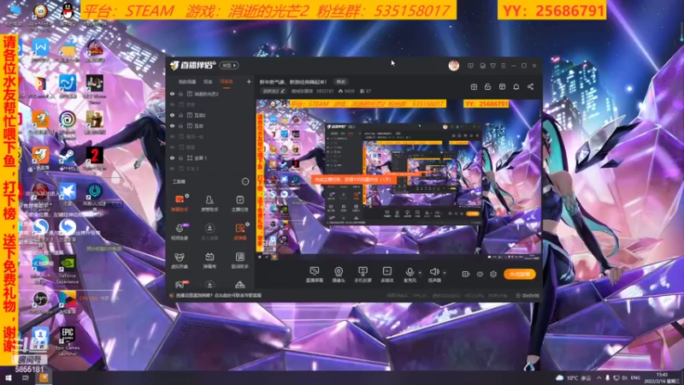Open the 虚拟形象 virtual avatar tool
Image resolution: width=684 pixels, height=385 pixels.
pyautogui.click(x=180, y=260)
